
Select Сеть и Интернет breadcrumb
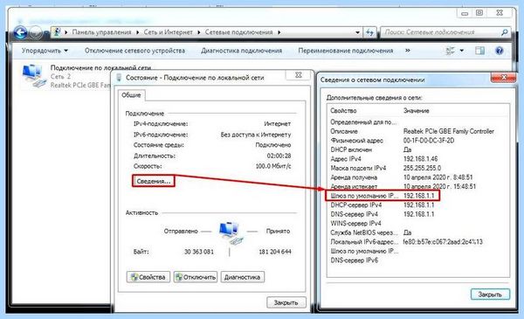(168, 32)
